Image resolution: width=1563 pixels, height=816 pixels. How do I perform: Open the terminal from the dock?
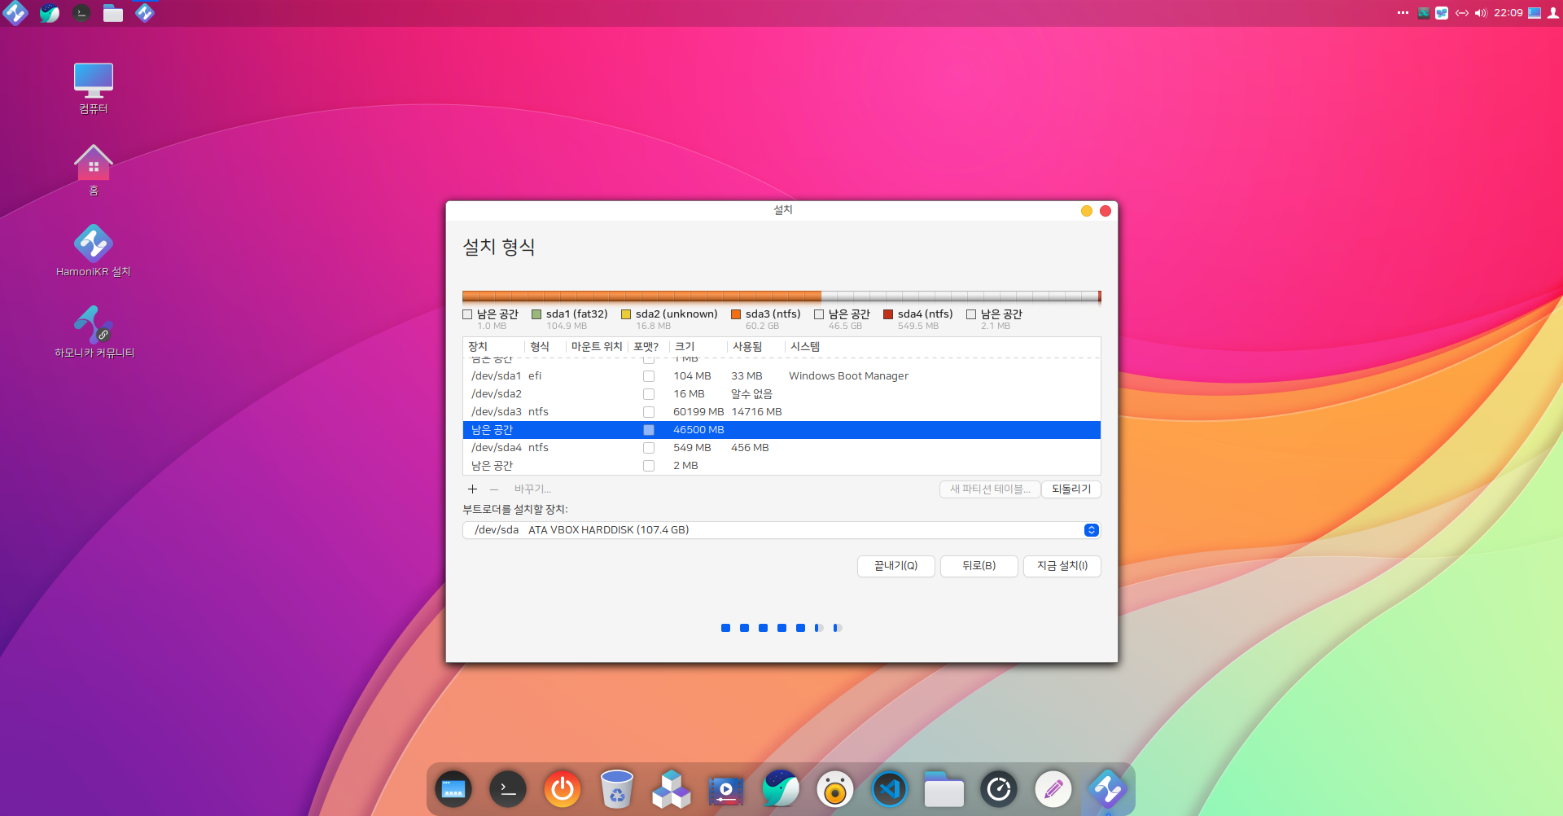[508, 789]
